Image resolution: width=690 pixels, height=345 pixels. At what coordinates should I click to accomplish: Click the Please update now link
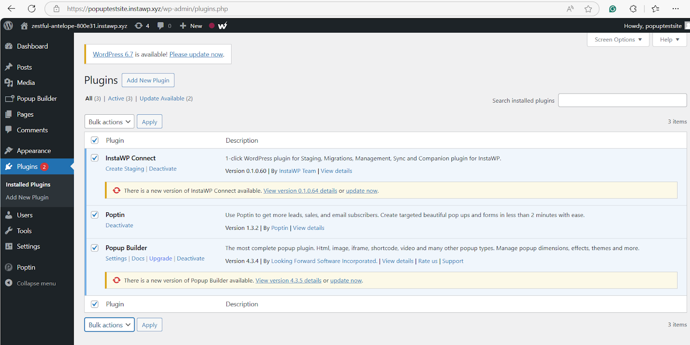pyautogui.click(x=196, y=54)
